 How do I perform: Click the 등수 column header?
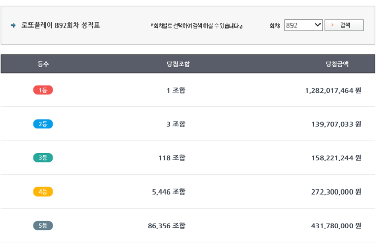pyautogui.click(x=43, y=64)
